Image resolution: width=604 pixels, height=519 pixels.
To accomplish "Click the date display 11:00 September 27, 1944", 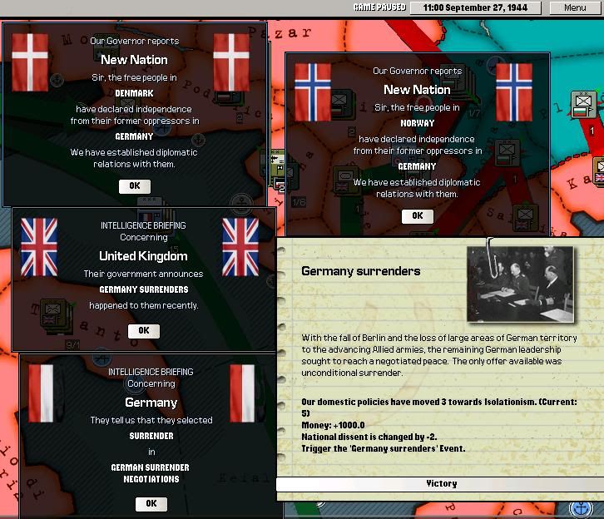I will (475, 7).
